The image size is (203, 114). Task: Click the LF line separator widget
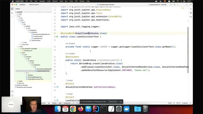(x=174, y=103)
